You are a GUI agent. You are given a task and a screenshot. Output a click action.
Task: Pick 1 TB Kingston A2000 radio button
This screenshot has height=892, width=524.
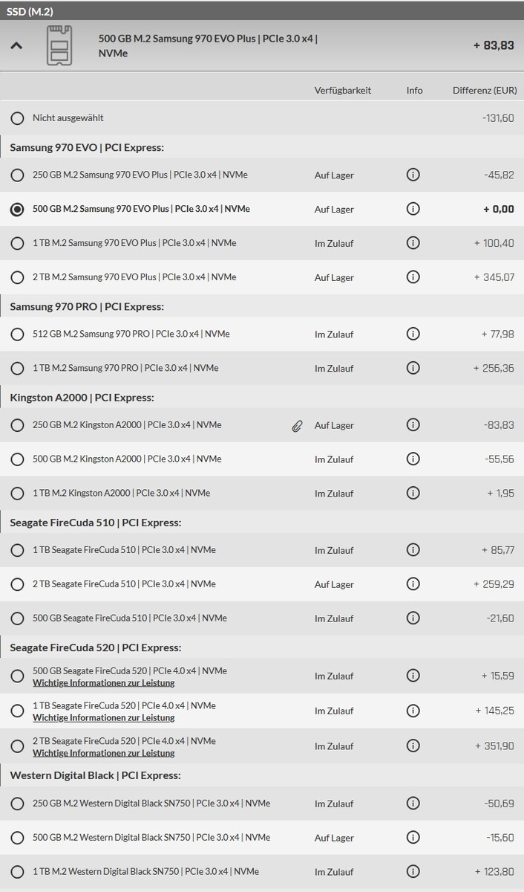coord(17,493)
